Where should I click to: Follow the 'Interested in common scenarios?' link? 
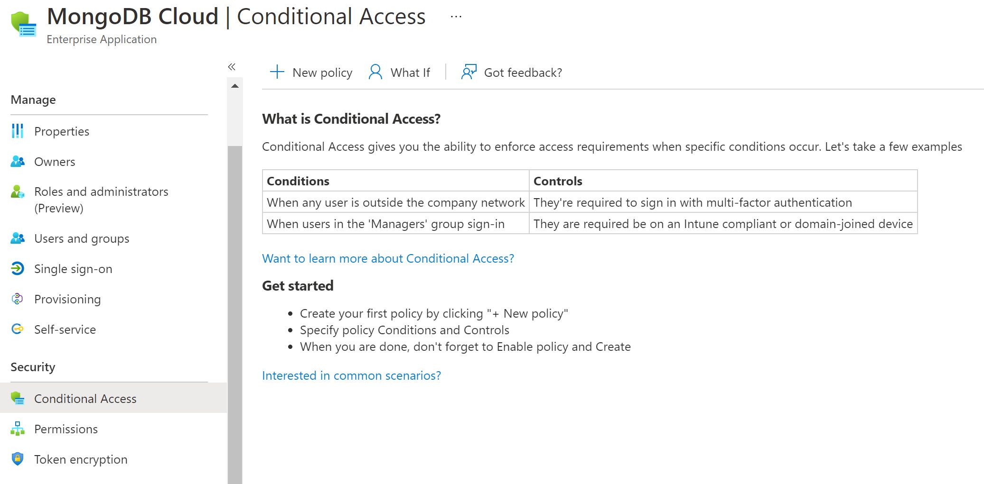click(351, 375)
